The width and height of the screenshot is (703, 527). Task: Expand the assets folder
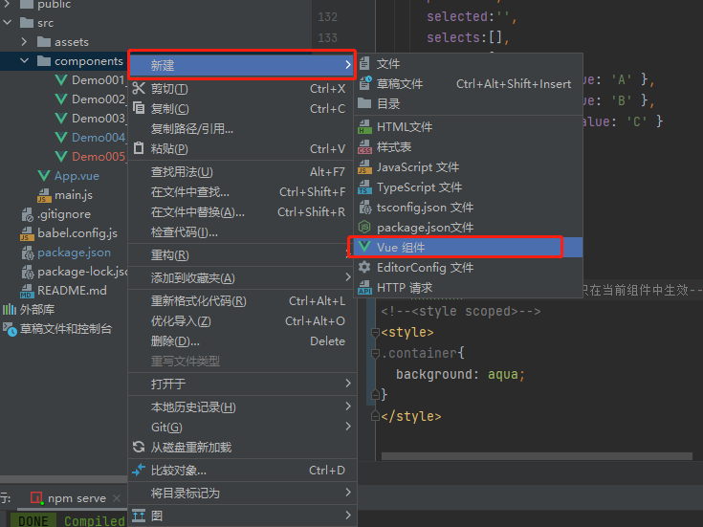point(24,41)
